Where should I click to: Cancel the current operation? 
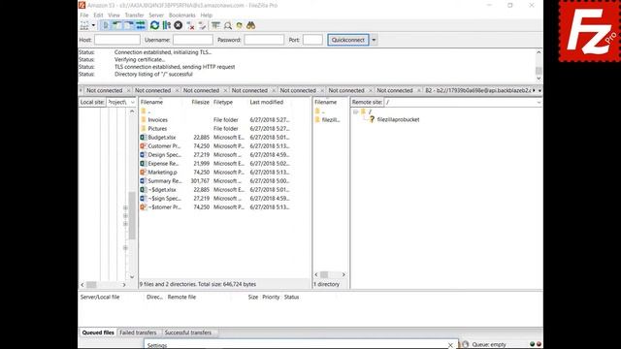[179, 26]
